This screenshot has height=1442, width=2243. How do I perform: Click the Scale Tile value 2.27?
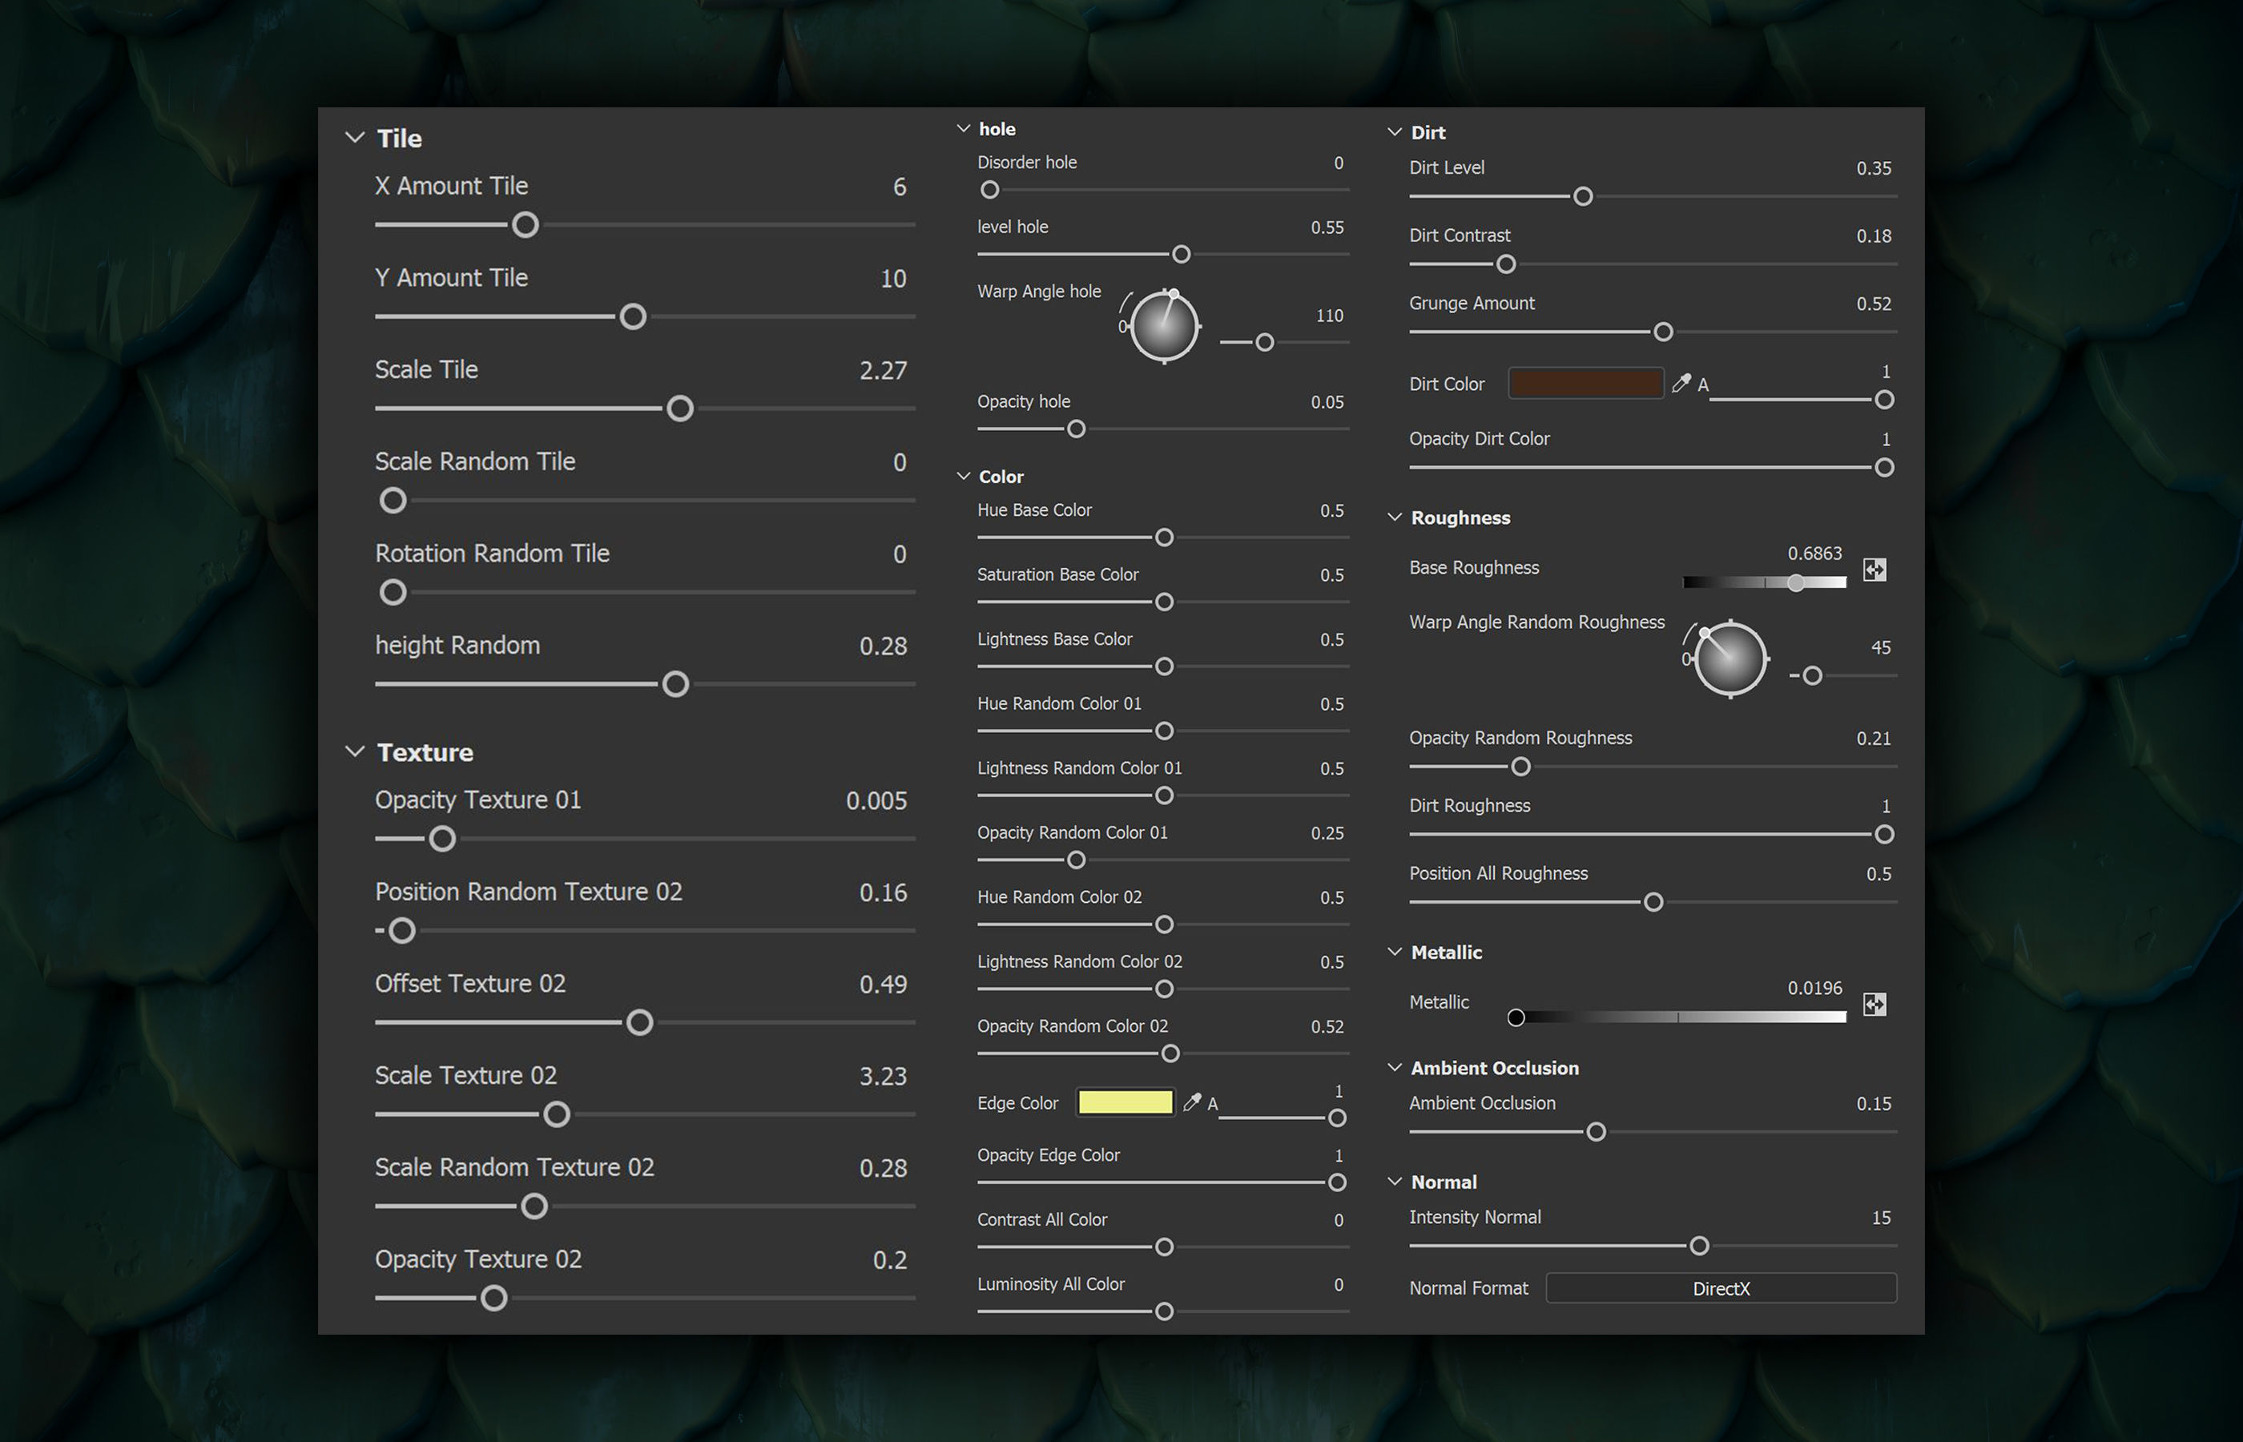882,370
